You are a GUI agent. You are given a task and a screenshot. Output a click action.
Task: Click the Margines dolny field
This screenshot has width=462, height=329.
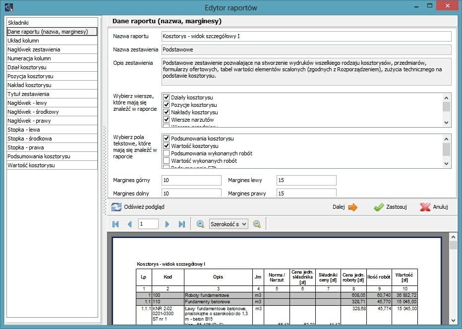click(191, 193)
